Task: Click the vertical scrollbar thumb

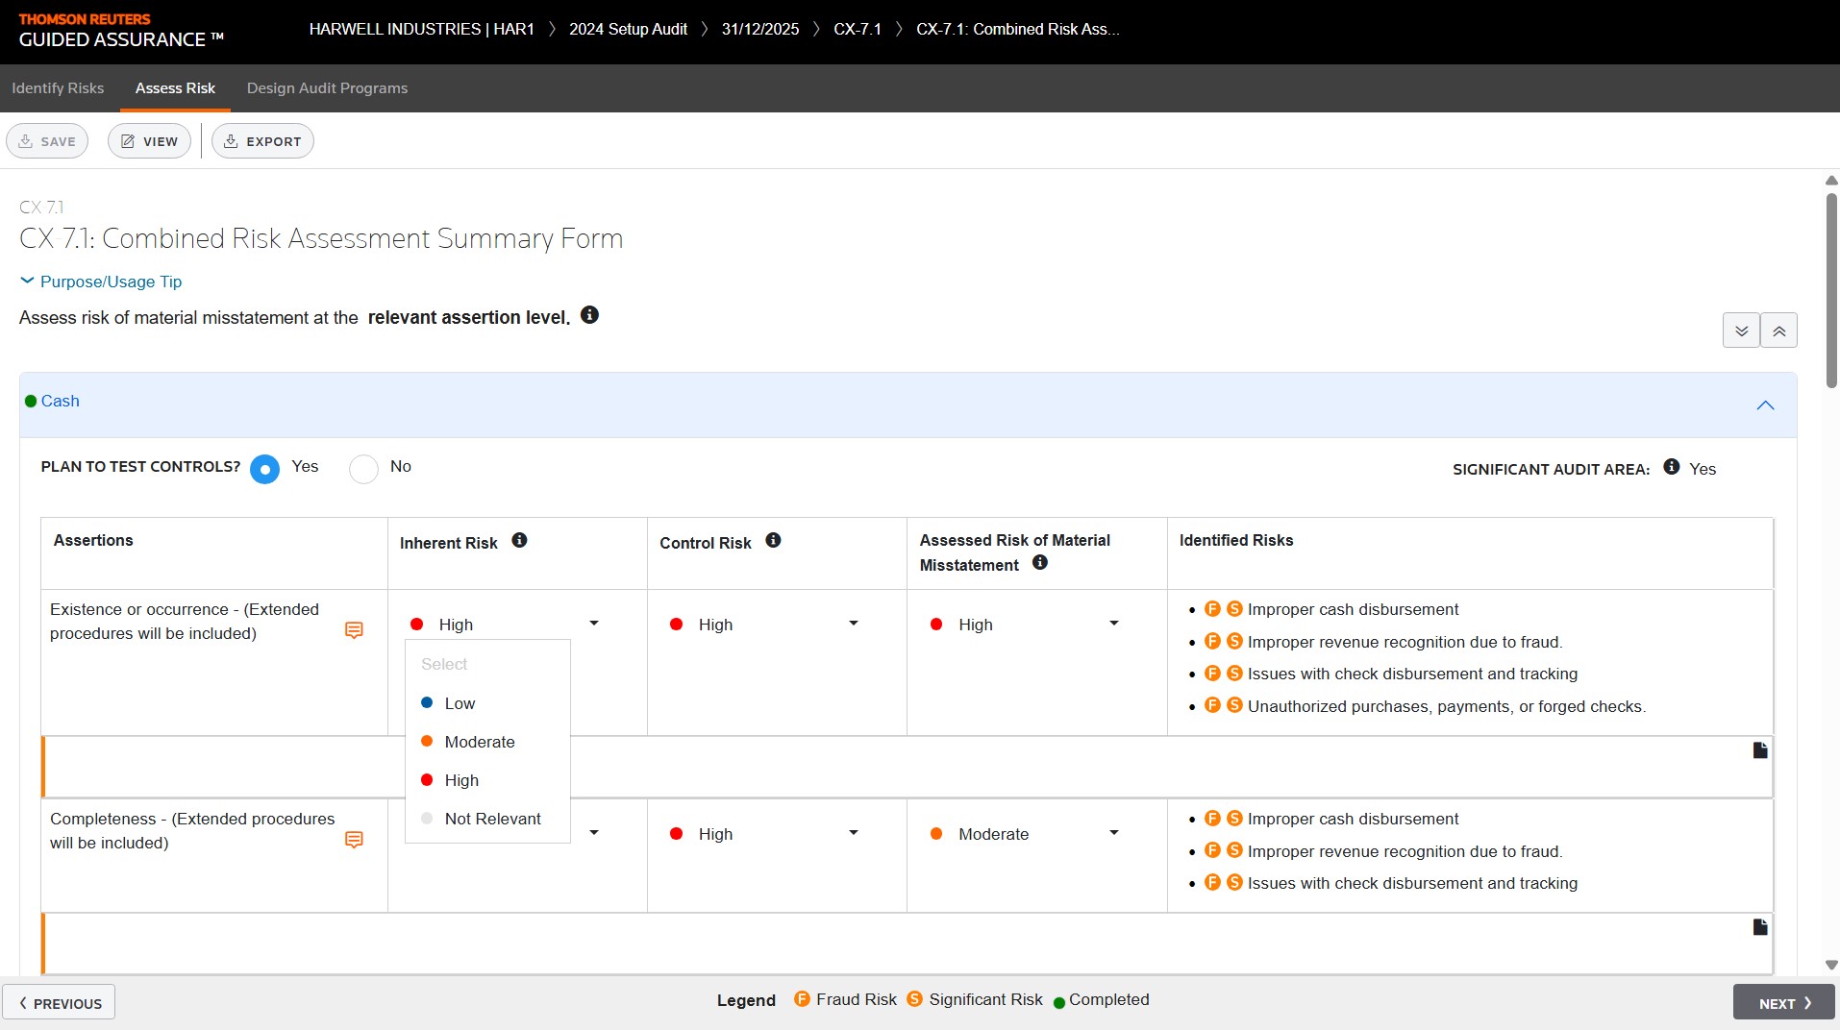Action: 1831,288
